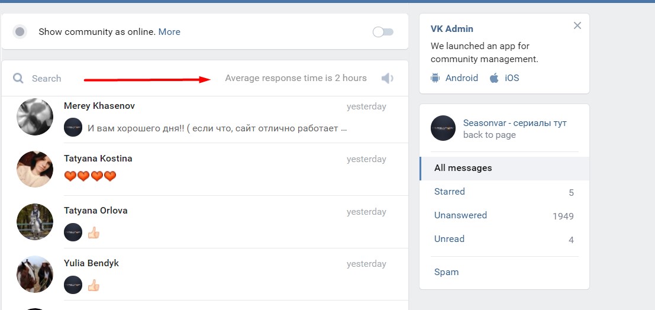This screenshot has height=310, width=655.
Task: Click the More link about online status
Action: coord(169,32)
